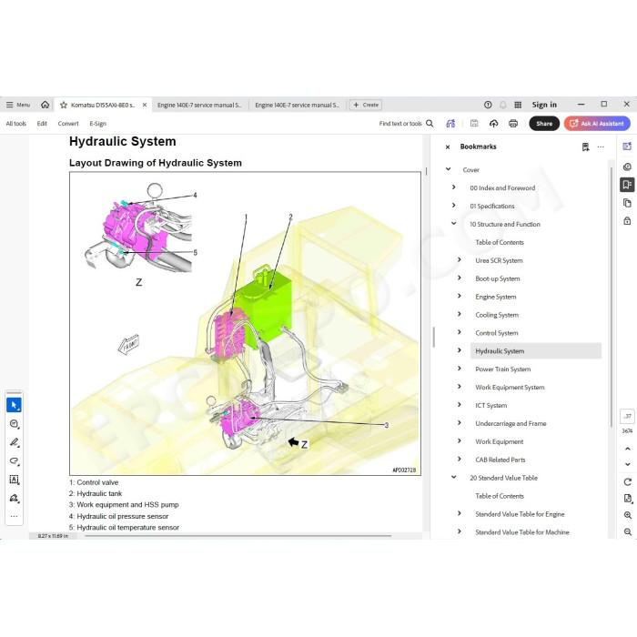Select the highlighter pen tool
Image resolution: width=637 pixels, height=637 pixels.
[x=14, y=442]
